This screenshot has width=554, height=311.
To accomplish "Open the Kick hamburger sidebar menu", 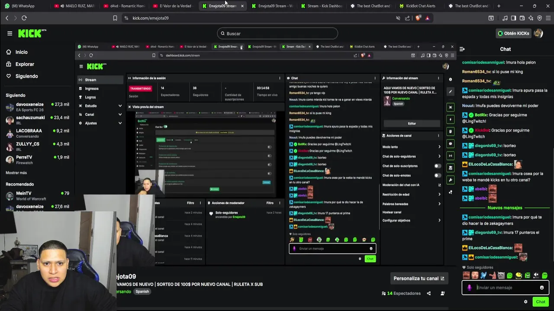I will [10, 33].
